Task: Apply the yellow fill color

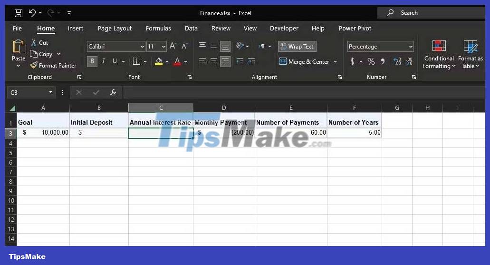Action: click(159, 61)
